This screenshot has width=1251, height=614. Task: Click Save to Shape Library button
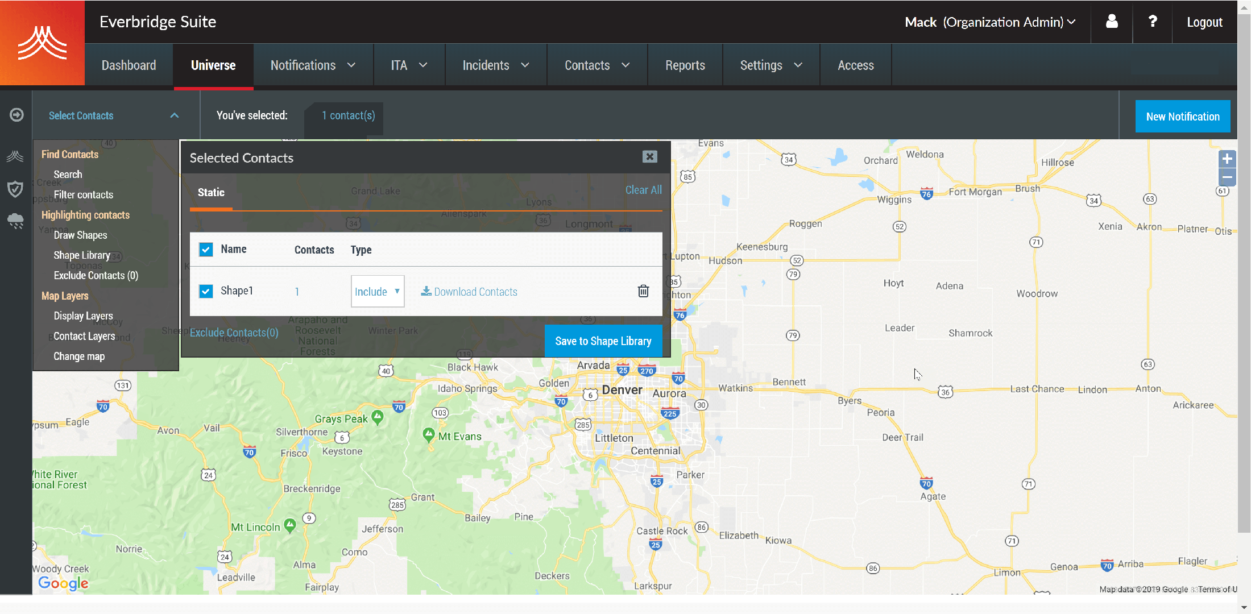pos(603,341)
